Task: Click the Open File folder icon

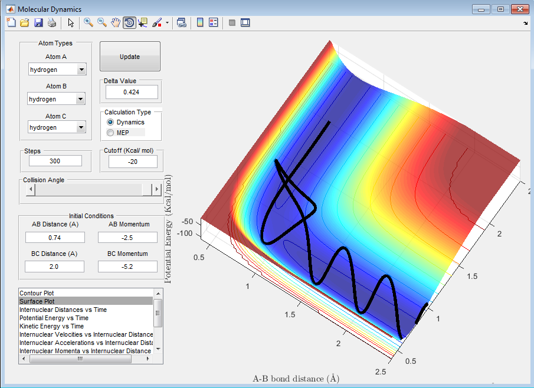Action: click(x=25, y=22)
